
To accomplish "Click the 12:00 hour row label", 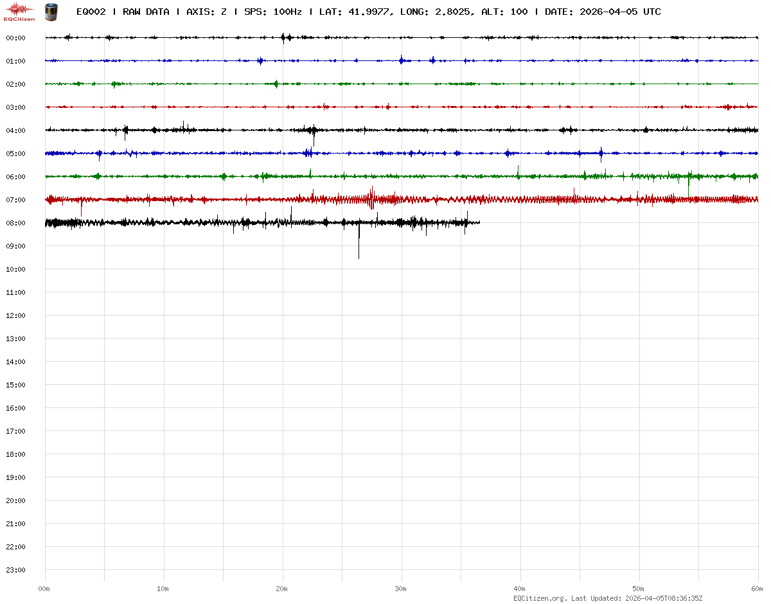I will (x=15, y=315).
